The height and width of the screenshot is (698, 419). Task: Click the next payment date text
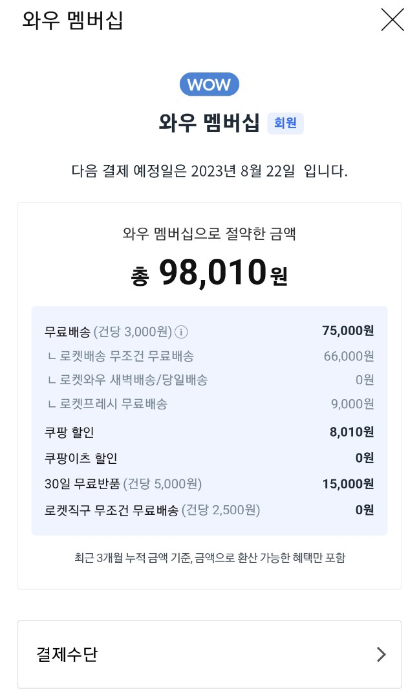tap(209, 169)
